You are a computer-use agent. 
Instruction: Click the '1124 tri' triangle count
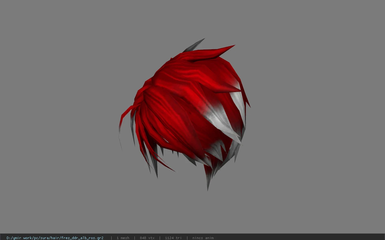(173, 238)
